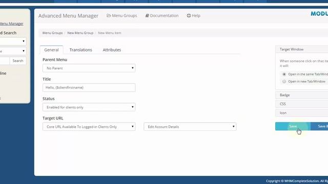Viewport: 328px width, 184px height.
Task: Expand the Badge panel
Action: pyautogui.click(x=302, y=95)
